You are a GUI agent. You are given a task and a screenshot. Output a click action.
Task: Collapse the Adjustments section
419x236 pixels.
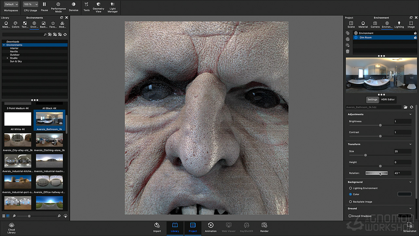tap(410, 114)
